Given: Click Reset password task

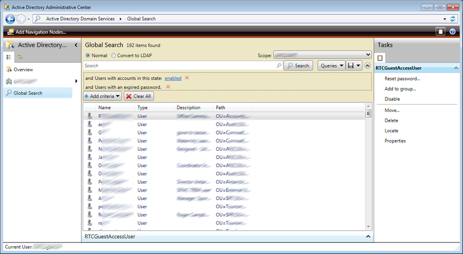Looking at the screenshot, I should (402, 79).
